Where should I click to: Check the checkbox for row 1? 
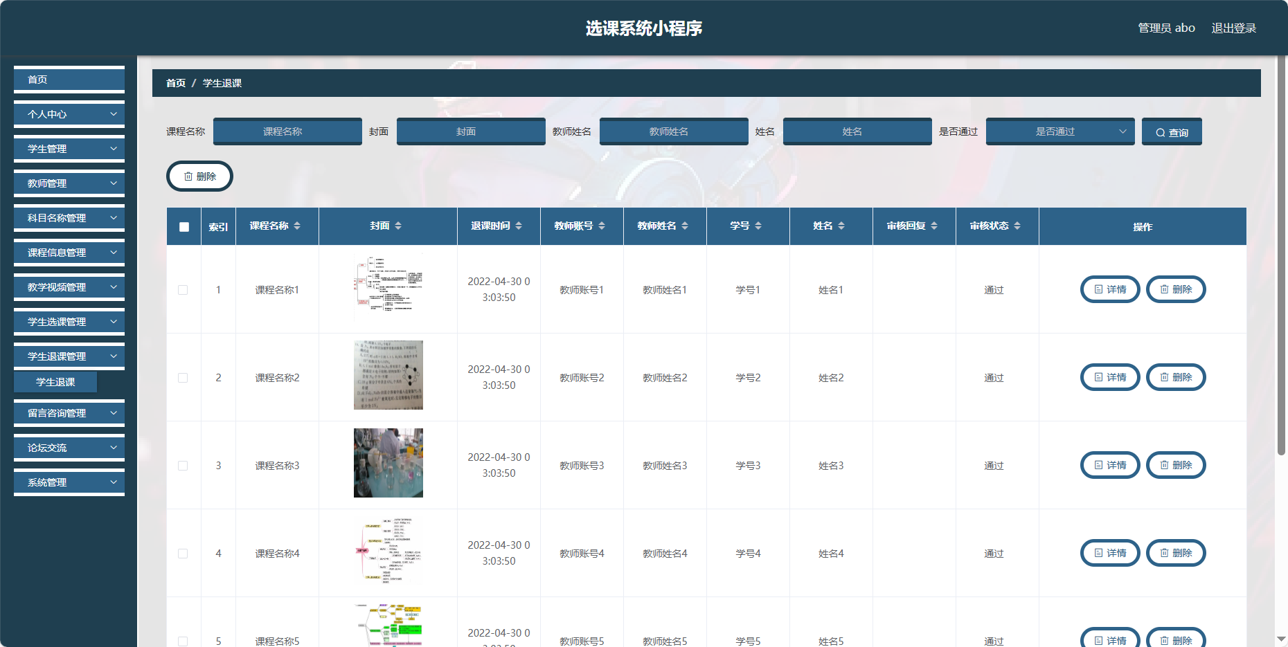tap(183, 290)
